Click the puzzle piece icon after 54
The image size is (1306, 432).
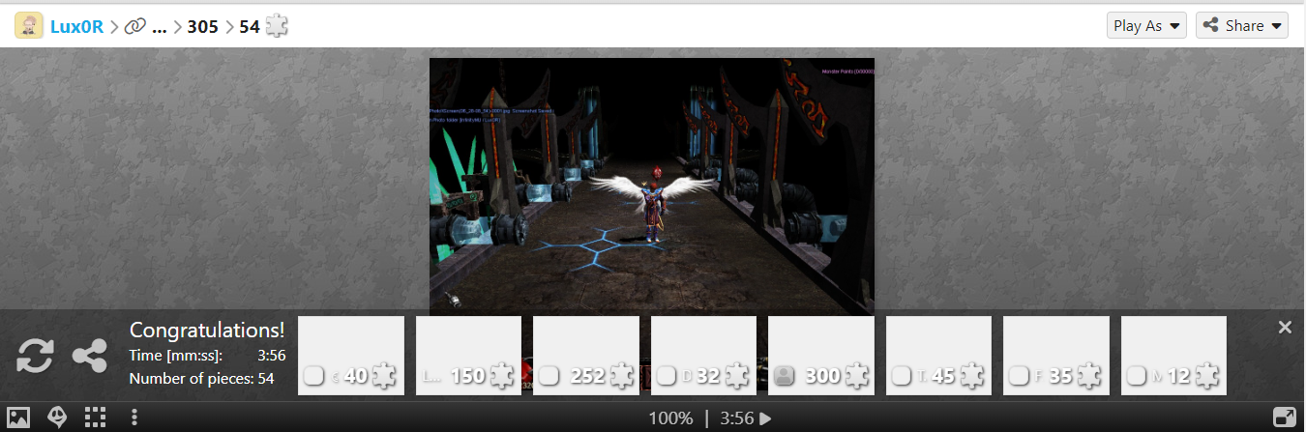pyautogui.click(x=277, y=26)
